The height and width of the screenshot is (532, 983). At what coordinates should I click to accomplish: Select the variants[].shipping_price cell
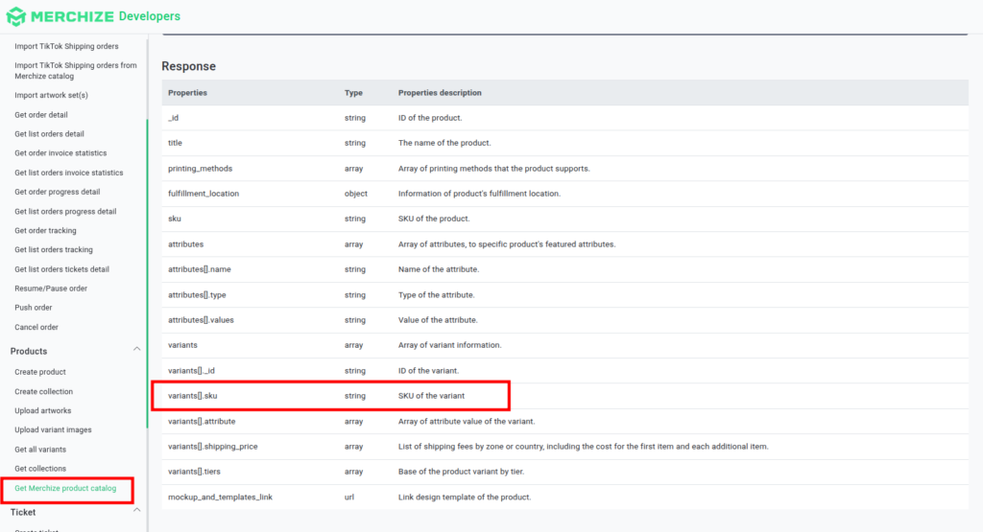coord(212,447)
